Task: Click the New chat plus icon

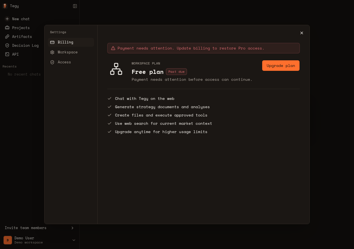Action: [x=7, y=19]
